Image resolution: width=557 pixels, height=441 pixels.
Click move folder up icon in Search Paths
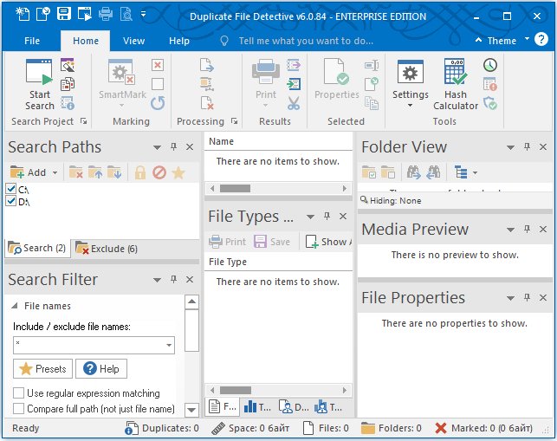94,172
